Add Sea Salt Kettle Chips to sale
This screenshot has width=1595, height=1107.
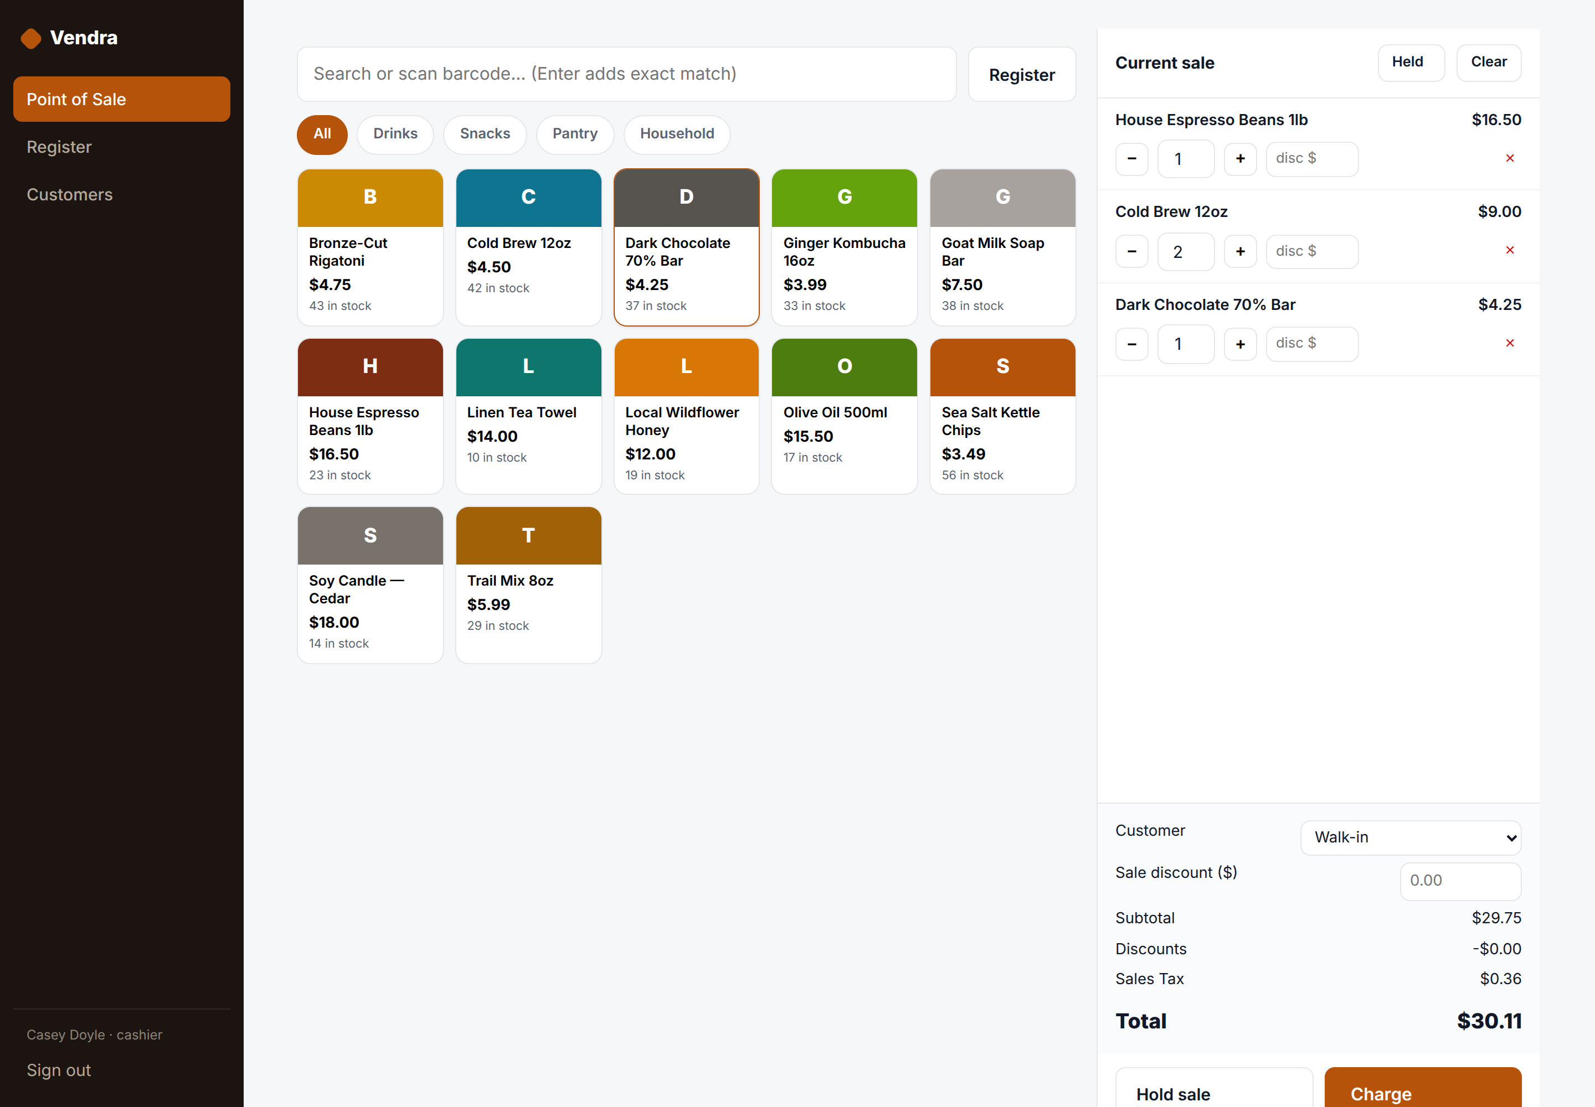click(1002, 416)
